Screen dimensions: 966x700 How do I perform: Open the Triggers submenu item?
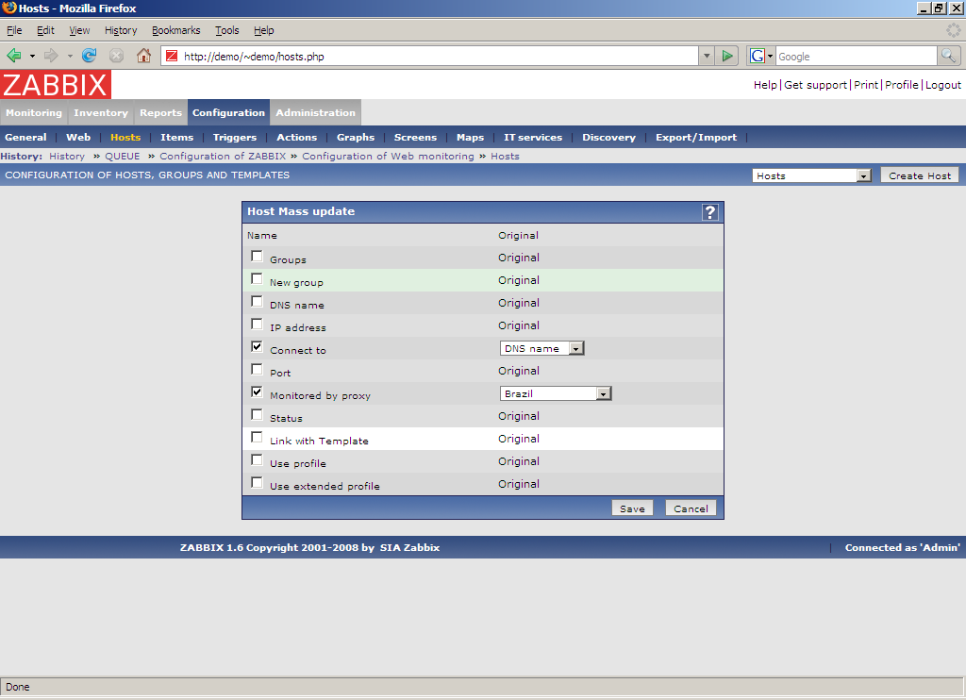(235, 138)
